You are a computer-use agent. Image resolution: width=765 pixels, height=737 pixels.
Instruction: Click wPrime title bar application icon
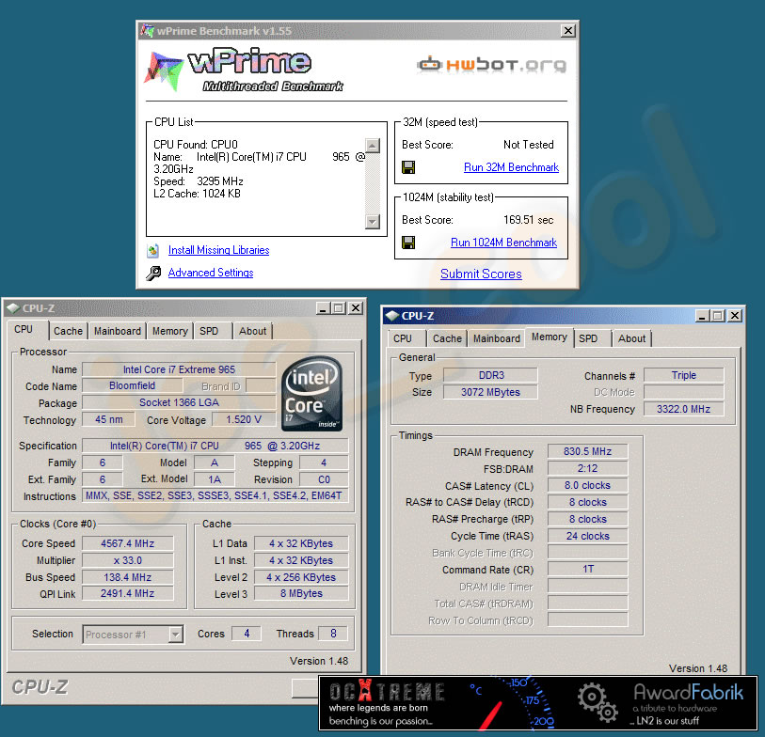147,31
